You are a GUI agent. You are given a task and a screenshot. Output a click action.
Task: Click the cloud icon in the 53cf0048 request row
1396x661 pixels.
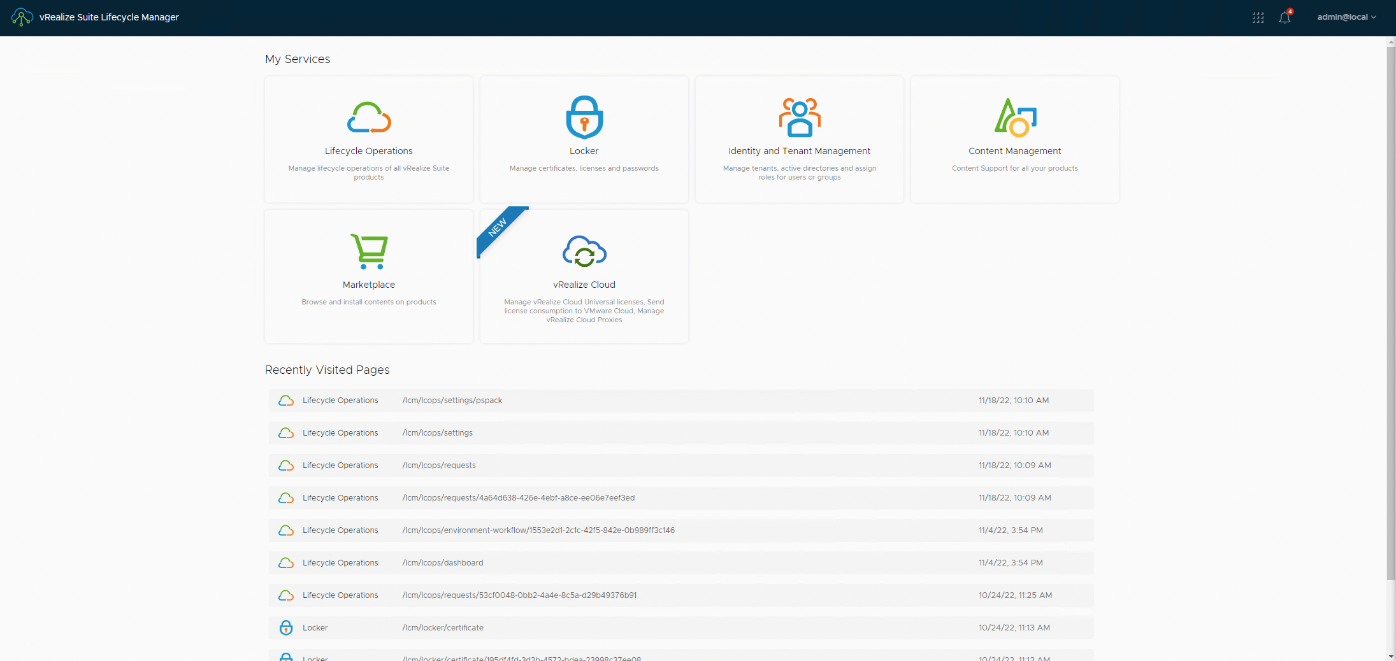pyautogui.click(x=286, y=595)
